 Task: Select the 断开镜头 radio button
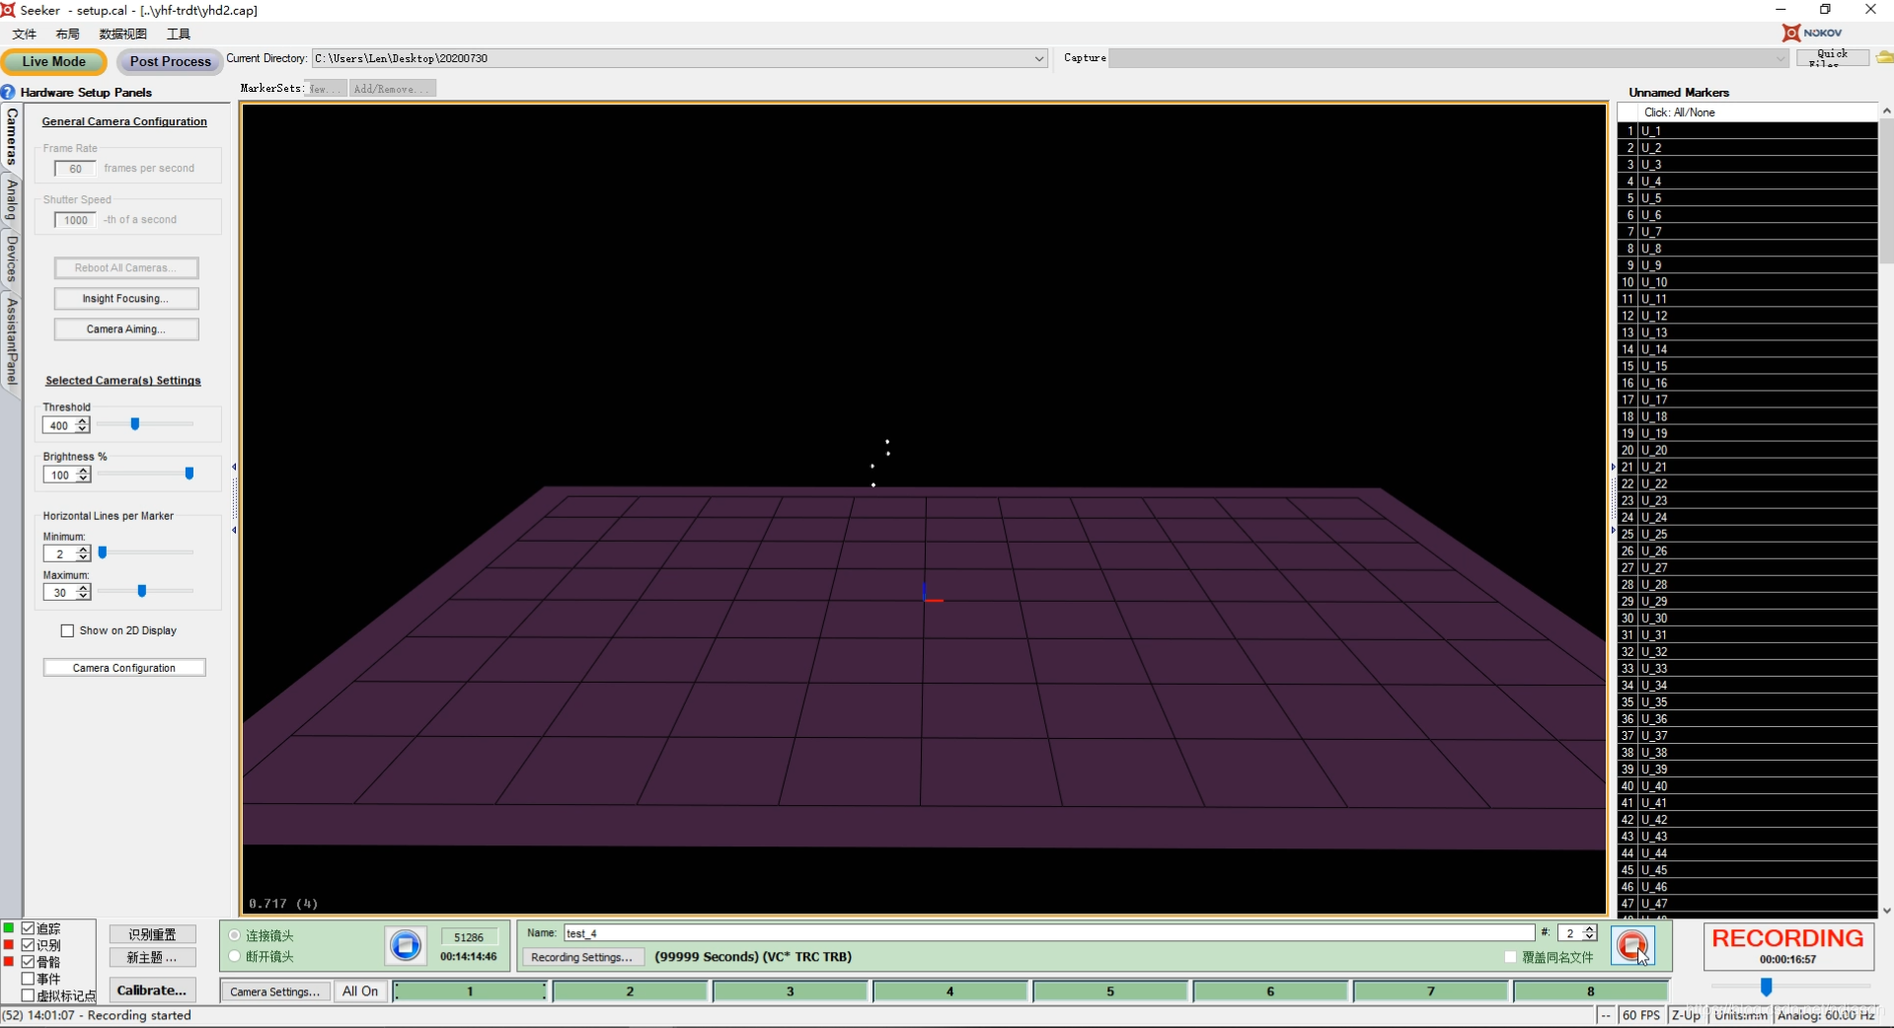[x=234, y=956]
